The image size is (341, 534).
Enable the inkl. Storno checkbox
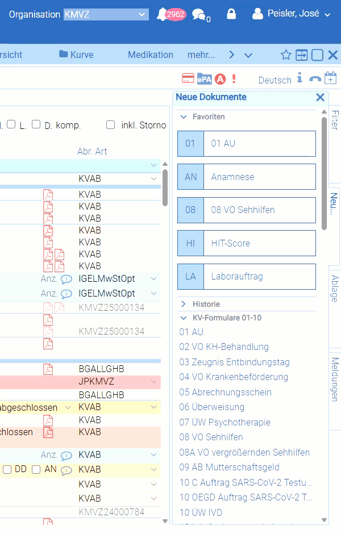[111, 125]
